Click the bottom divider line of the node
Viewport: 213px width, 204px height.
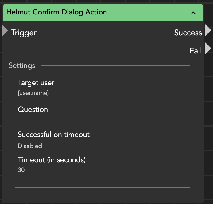[x=102, y=187]
